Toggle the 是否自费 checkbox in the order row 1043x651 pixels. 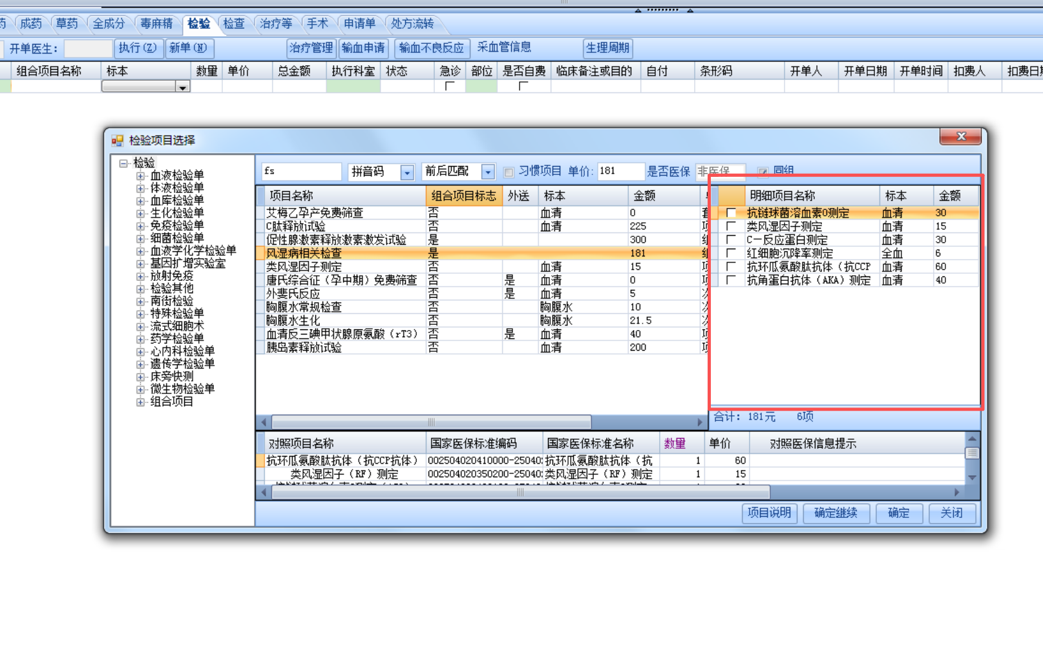523,86
